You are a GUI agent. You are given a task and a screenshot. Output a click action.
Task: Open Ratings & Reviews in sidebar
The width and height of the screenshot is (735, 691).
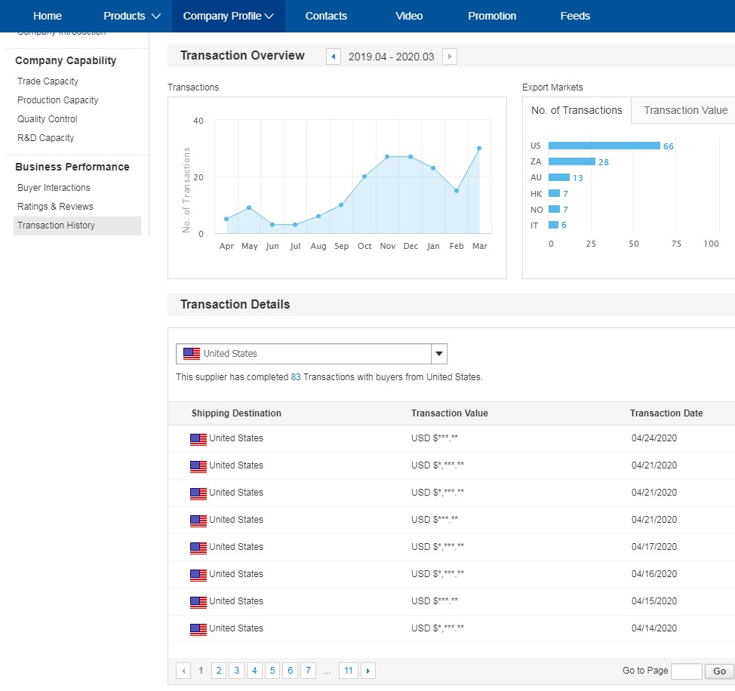[x=55, y=207]
